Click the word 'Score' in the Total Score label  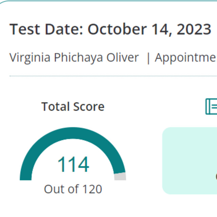point(89,106)
